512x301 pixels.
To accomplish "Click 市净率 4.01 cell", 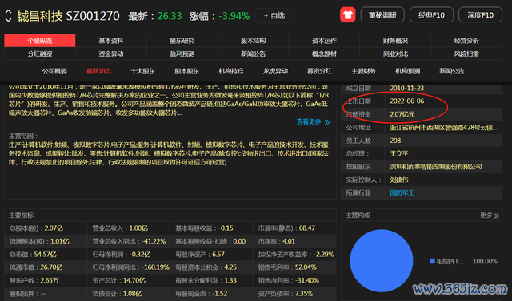I will pyautogui.click(x=295, y=241).
